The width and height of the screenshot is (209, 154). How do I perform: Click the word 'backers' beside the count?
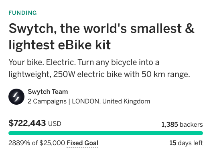tap(191, 125)
